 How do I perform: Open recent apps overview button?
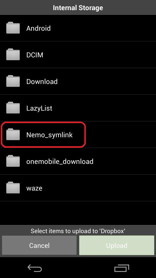click(122, 268)
